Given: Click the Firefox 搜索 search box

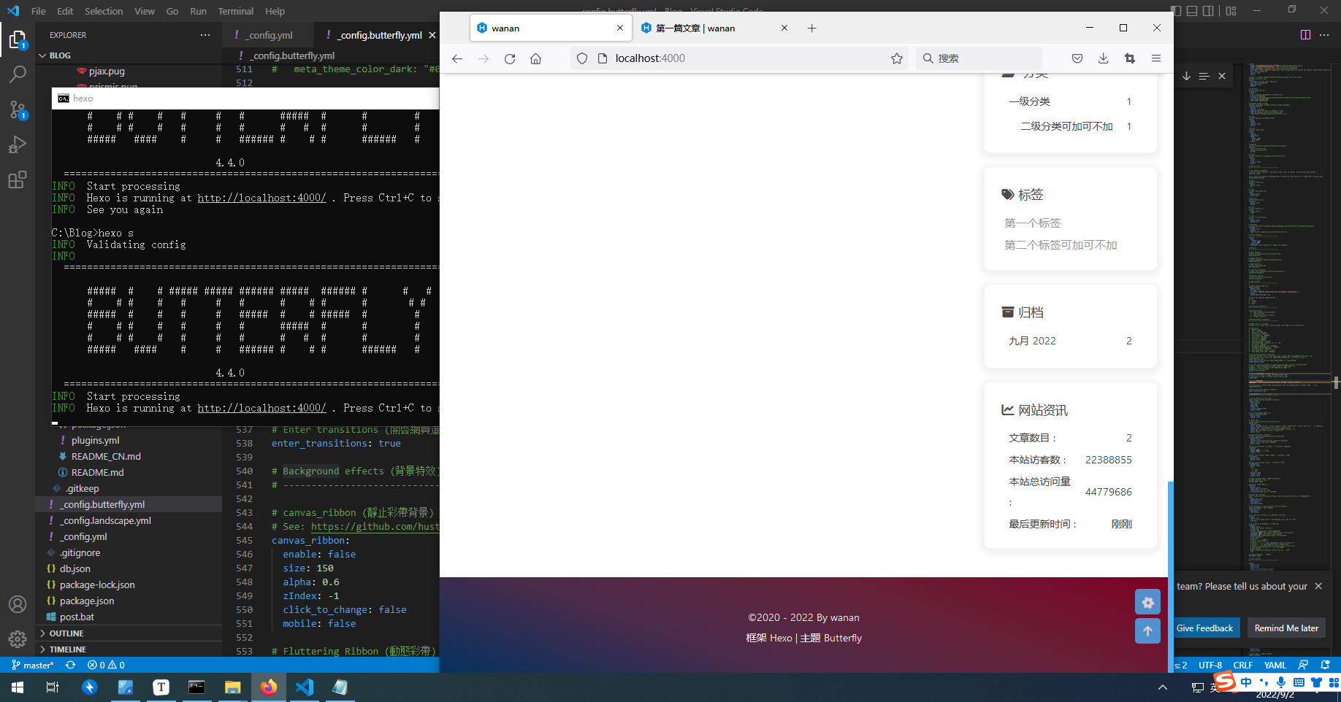Looking at the screenshot, I should tap(979, 58).
